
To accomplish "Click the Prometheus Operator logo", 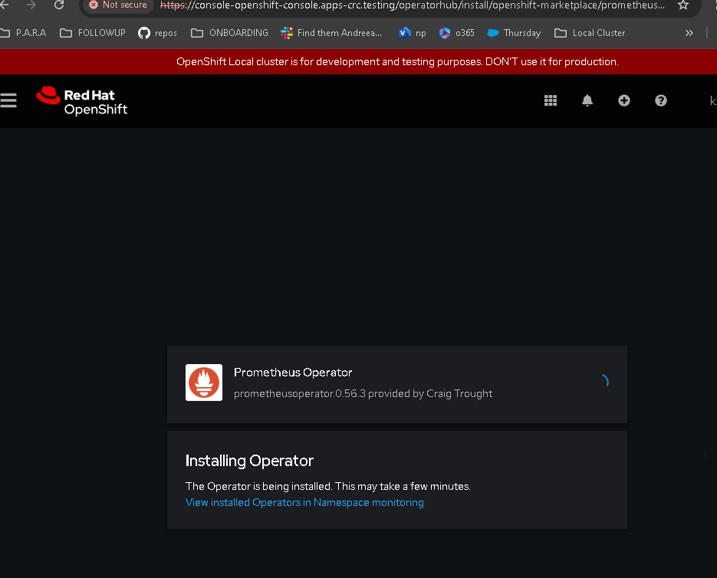I will tap(204, 383).
